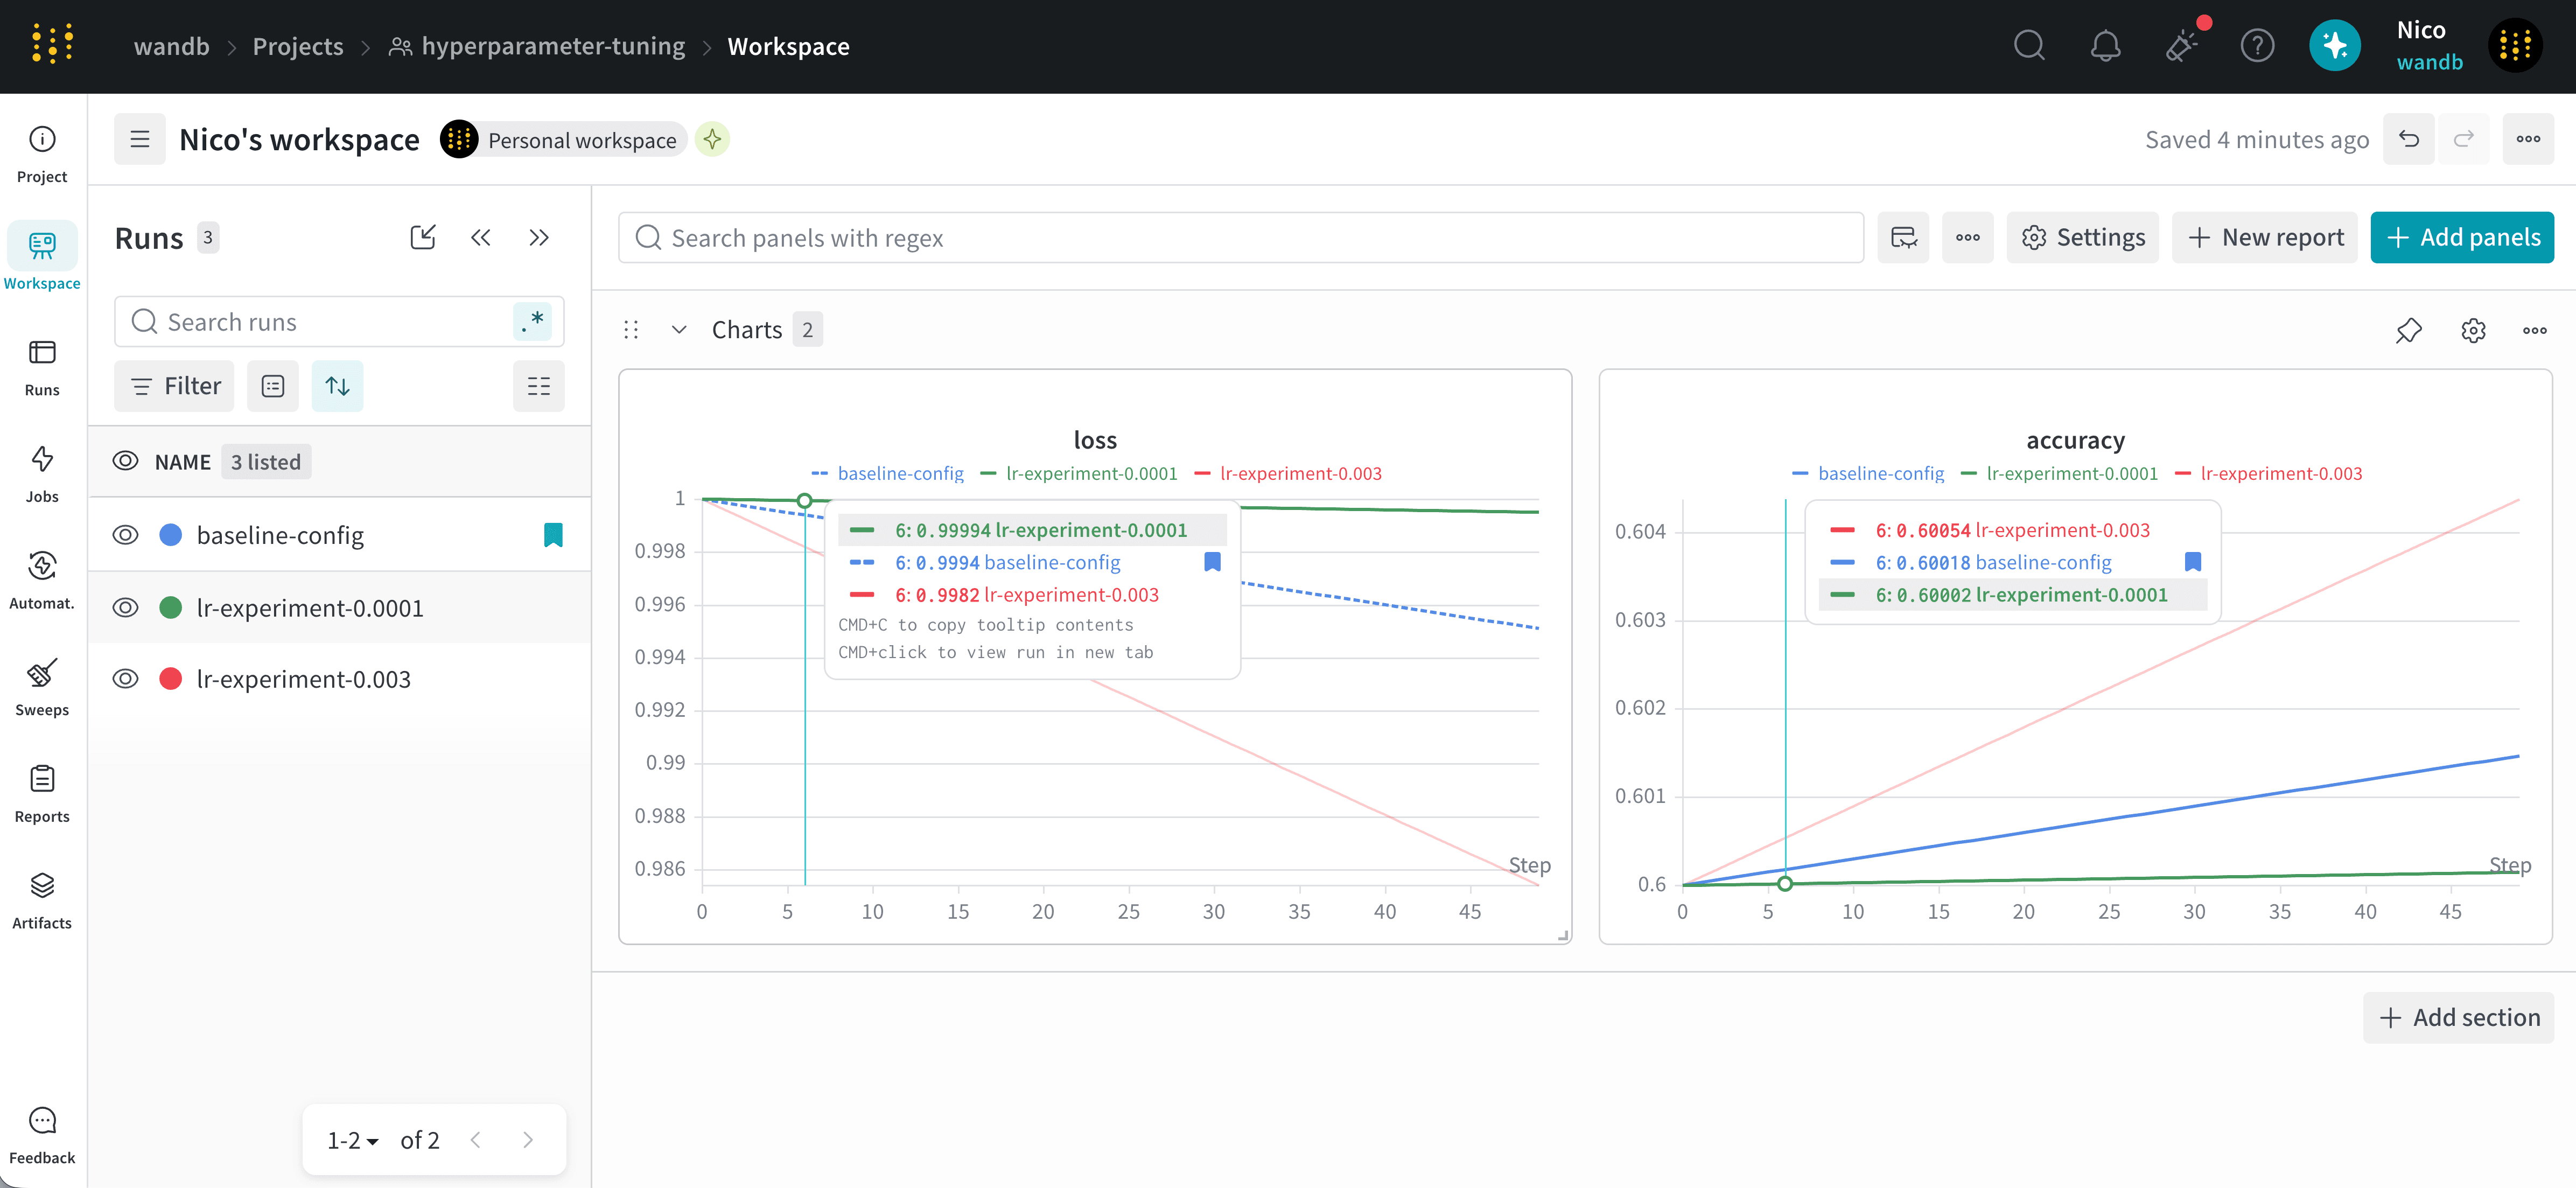Open the sort runs arrows button
Screen dimensions: 2576x1188
338,386
